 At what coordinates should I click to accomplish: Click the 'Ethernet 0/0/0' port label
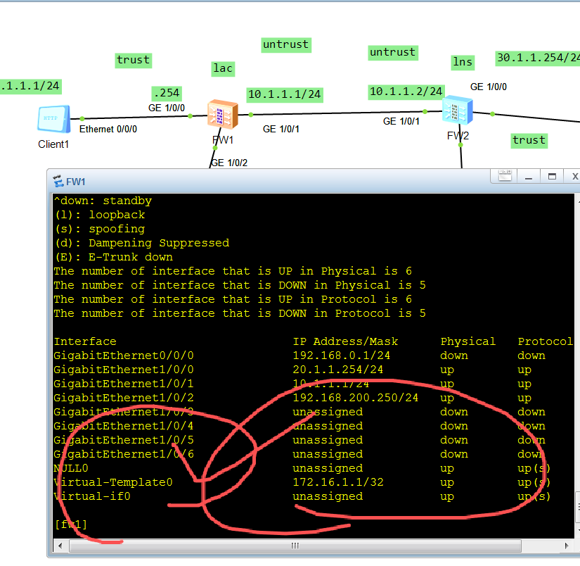[108, 130]
